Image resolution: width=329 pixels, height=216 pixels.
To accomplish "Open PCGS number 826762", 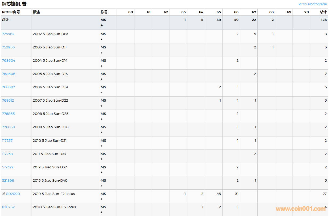I will click(8, 207).
